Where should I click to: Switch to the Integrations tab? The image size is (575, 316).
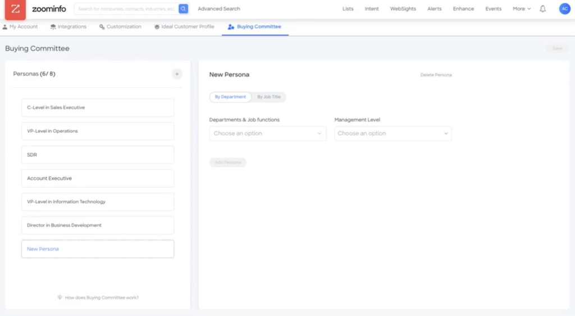click(68, 27)
